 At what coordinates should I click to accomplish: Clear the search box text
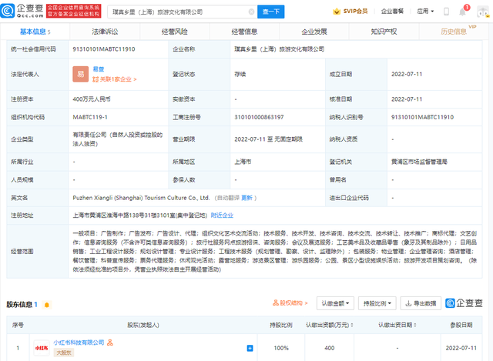click(251, 12)
